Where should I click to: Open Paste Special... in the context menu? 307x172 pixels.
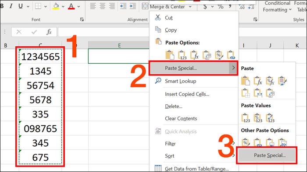coord(193,68)
